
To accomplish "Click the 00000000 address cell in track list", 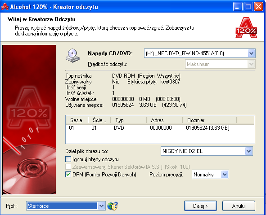I will point(161,128).
